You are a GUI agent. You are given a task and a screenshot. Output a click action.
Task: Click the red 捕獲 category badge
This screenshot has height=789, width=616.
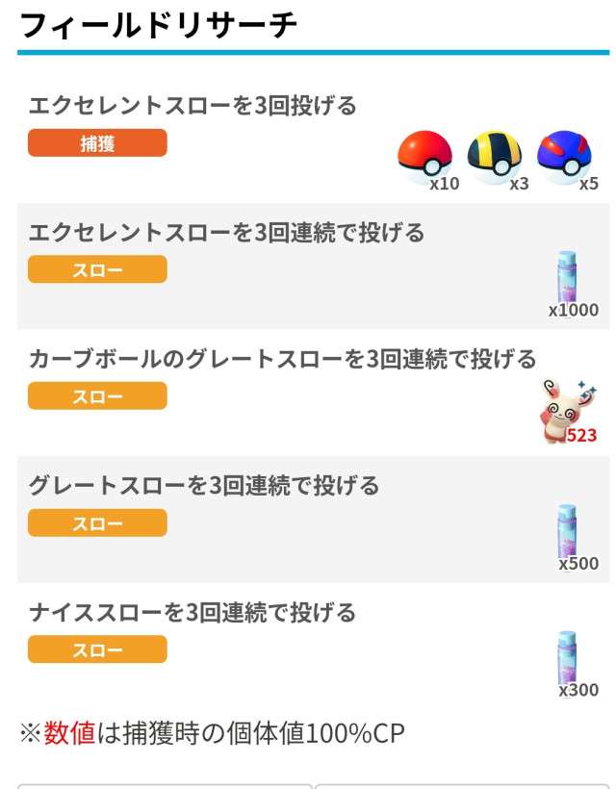97,143
